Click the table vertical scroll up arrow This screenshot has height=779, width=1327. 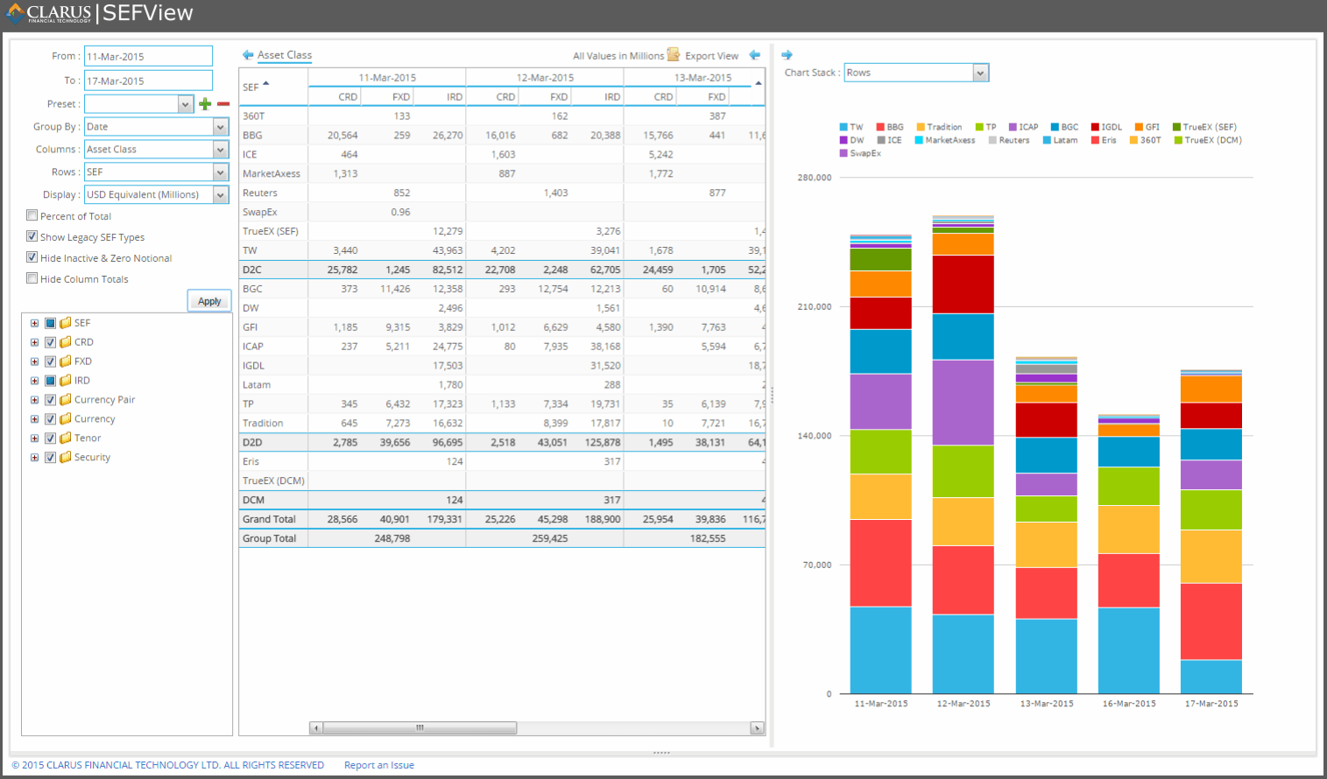[759, 83]
